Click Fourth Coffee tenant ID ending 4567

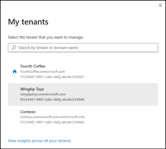tap(52, 77)
